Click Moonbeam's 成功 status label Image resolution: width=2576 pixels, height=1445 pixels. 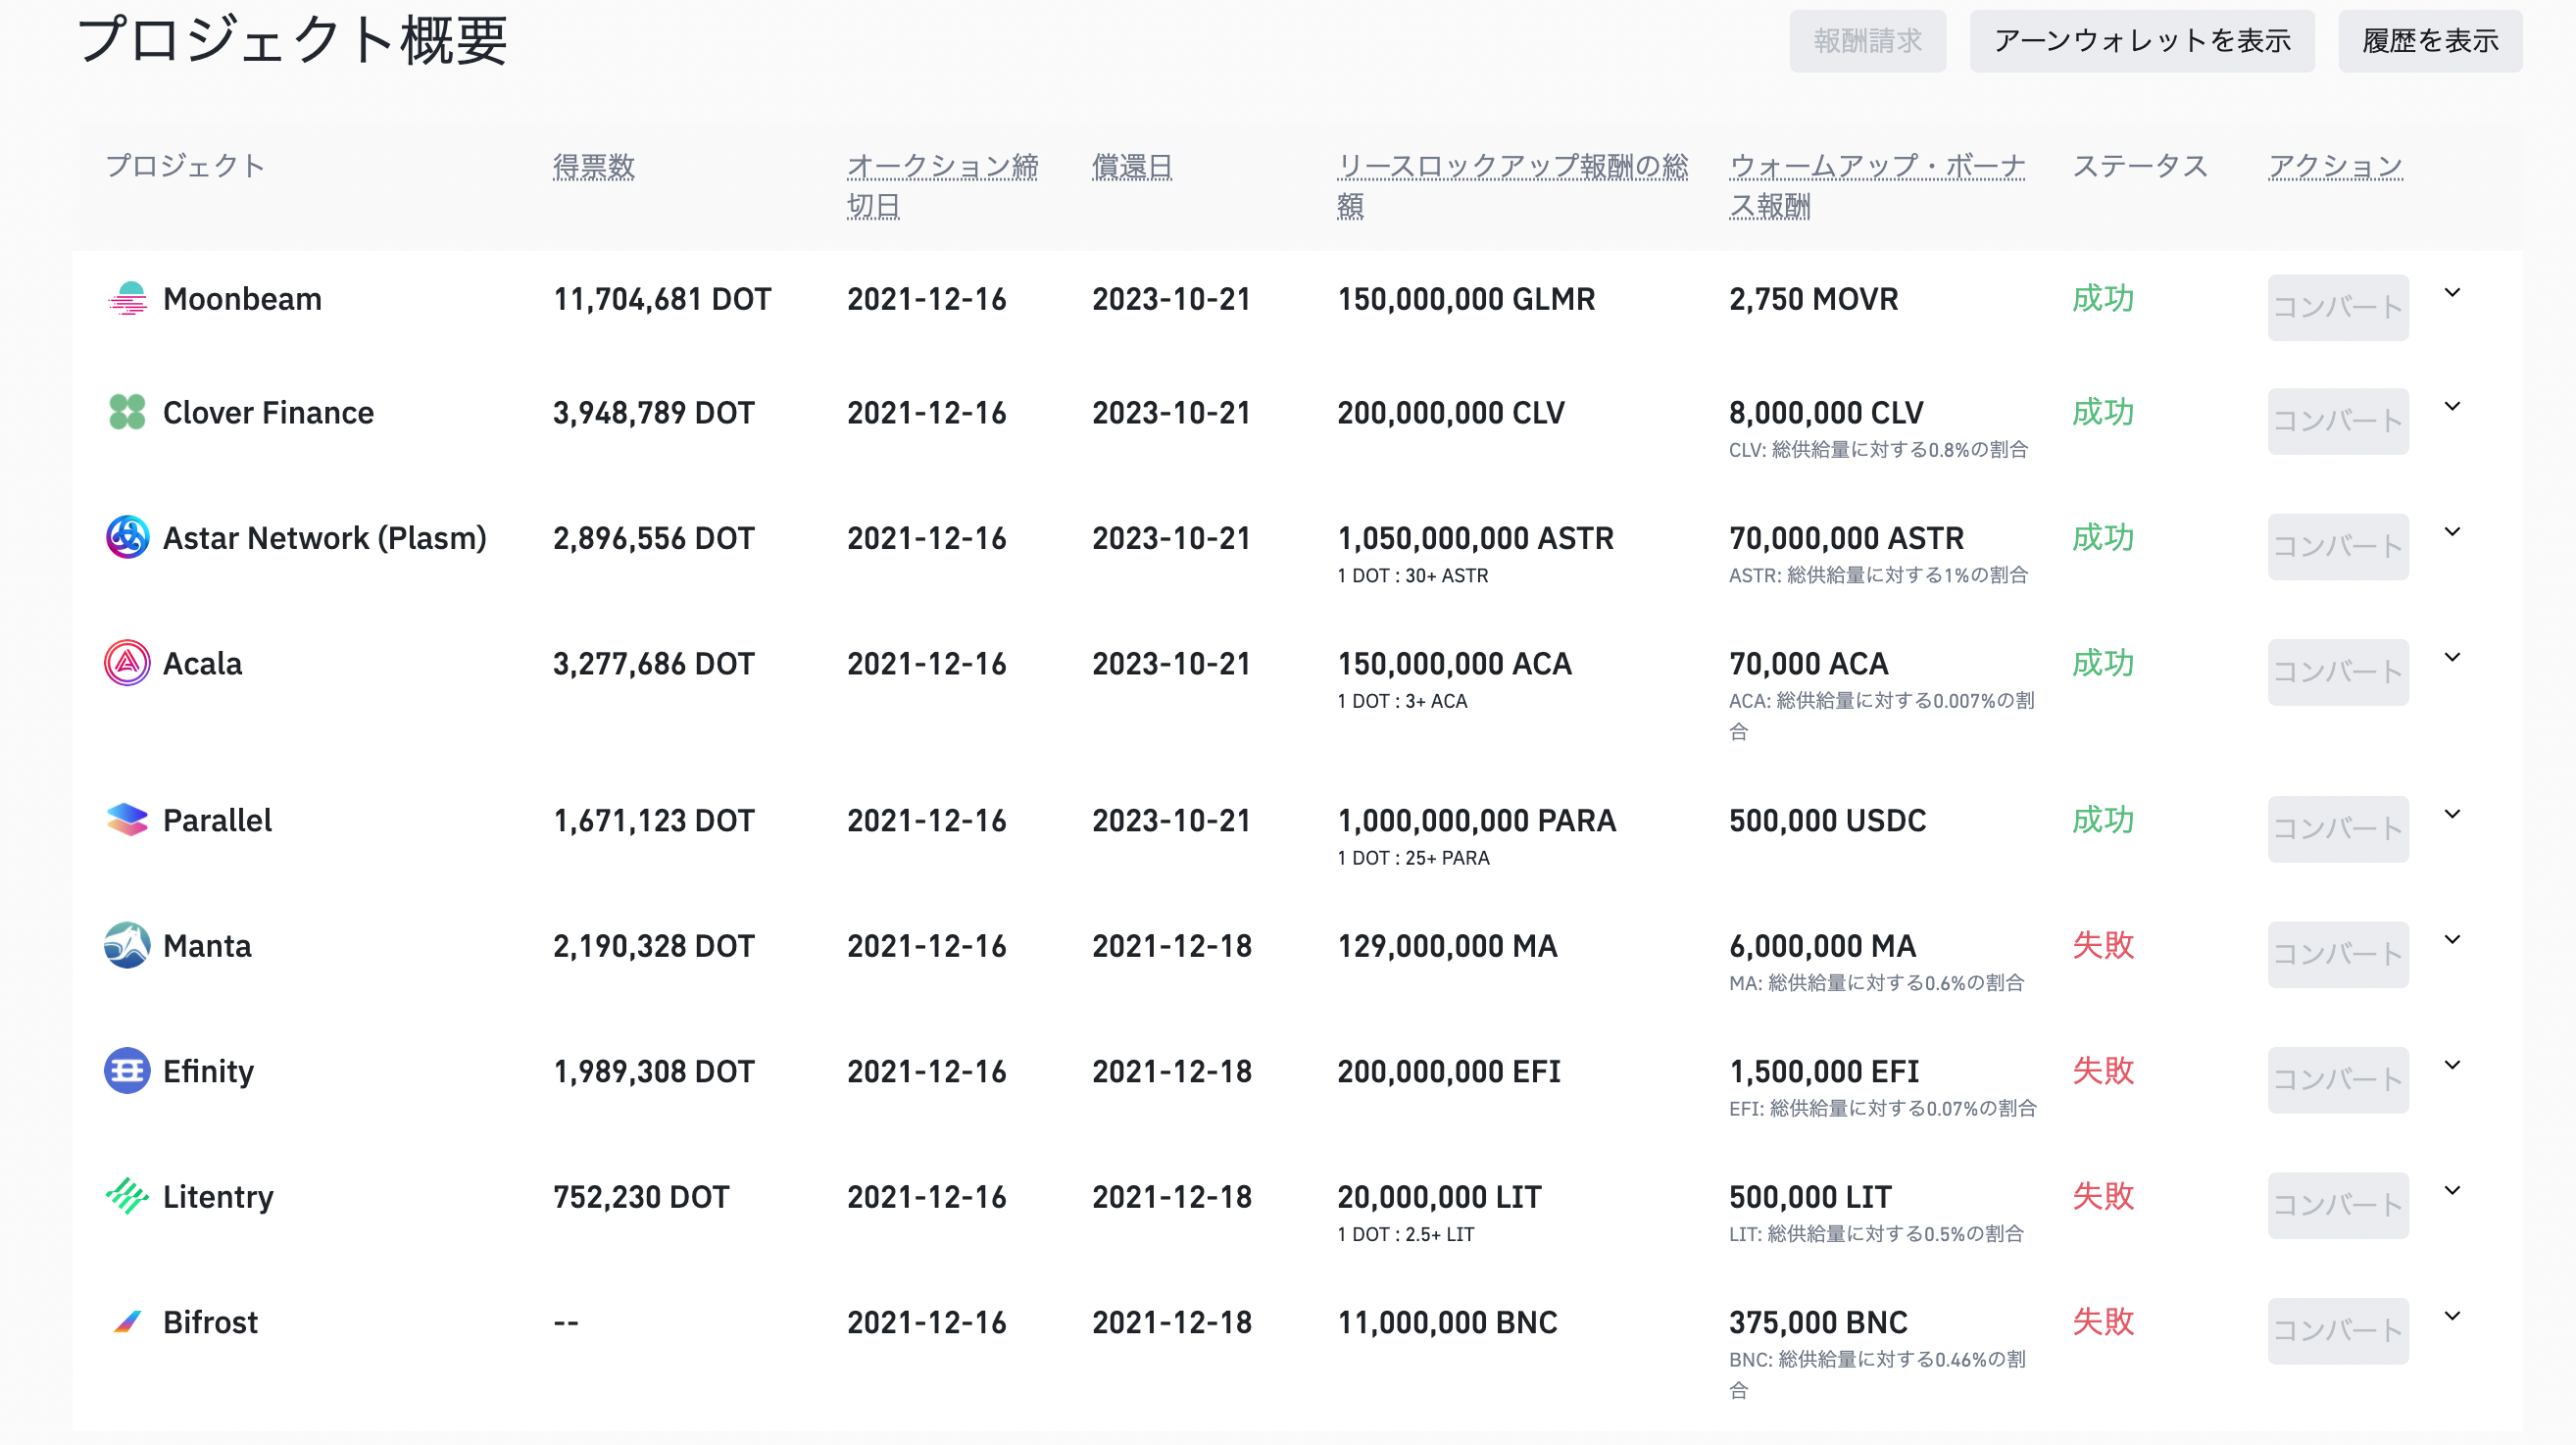[2103, 298]
